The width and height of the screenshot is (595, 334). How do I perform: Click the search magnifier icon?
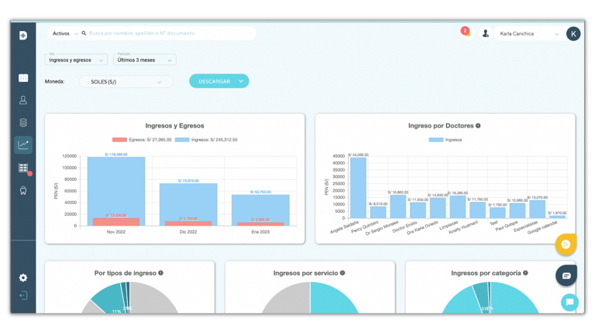pyautogui.click(x=84, y=33)
